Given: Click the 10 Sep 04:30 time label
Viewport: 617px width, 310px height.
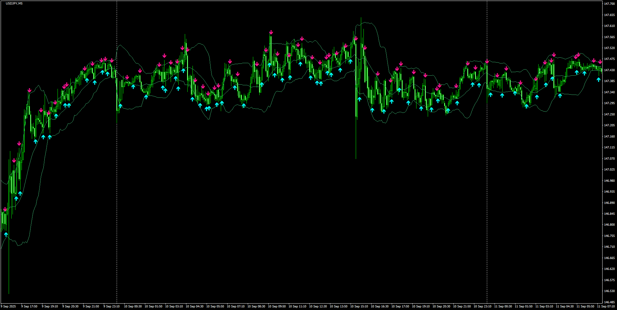Looking at the screenshot, I should tap(195, 306).
